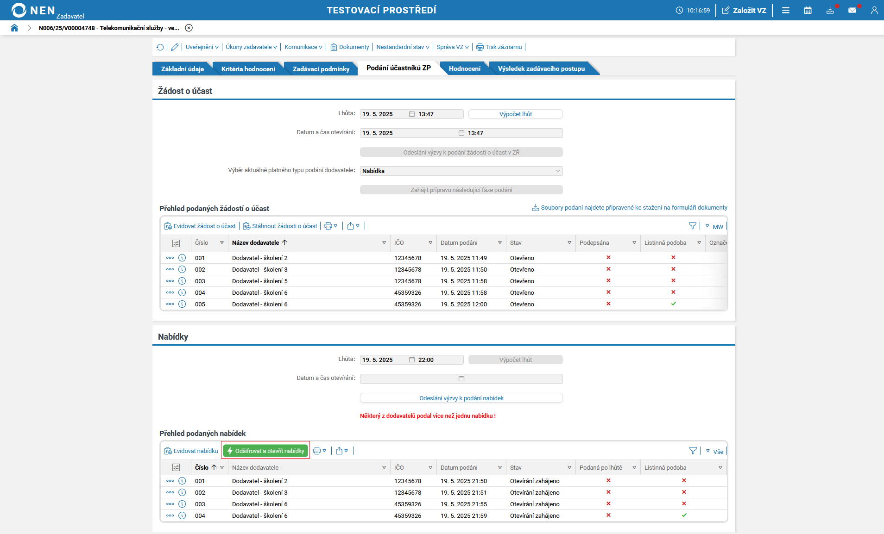
Task: Click info icon for request 001
Action: [x=182, y=258]
